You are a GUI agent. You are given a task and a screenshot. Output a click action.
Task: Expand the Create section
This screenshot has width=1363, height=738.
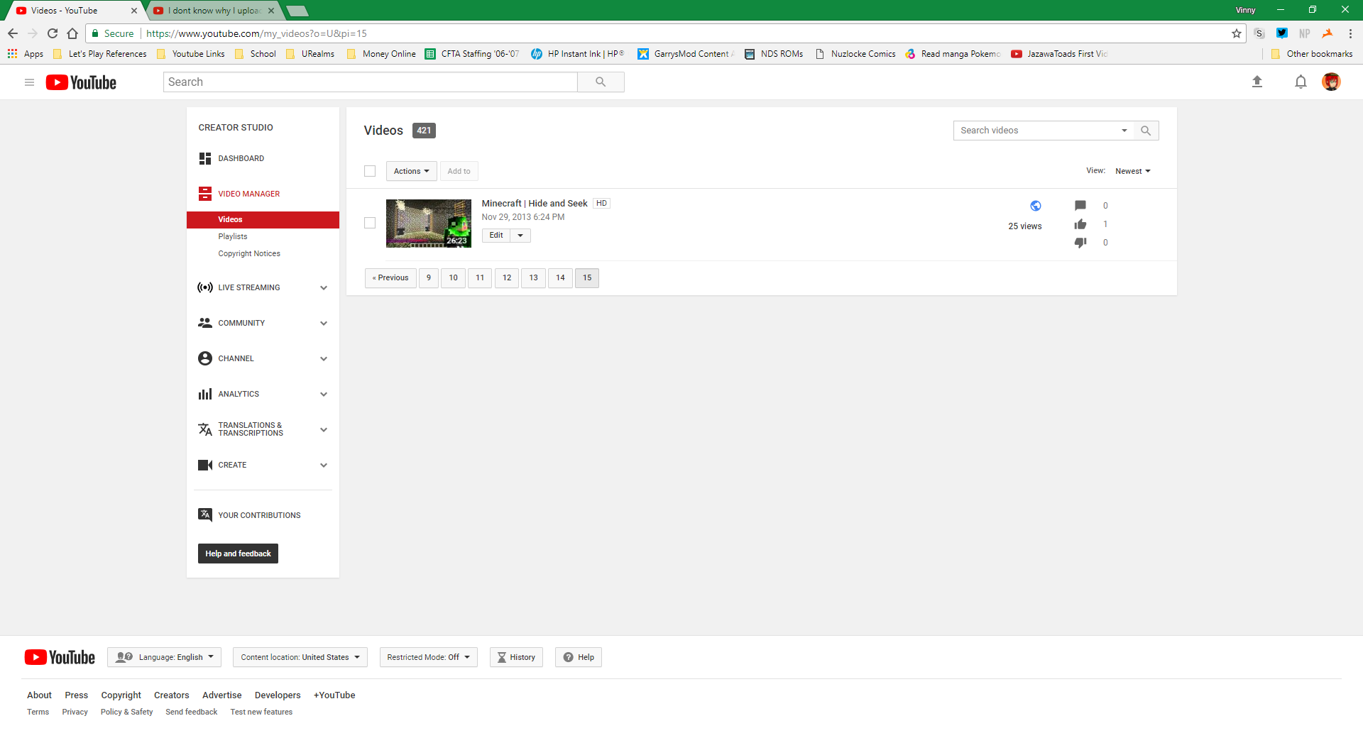pos(324,465)
